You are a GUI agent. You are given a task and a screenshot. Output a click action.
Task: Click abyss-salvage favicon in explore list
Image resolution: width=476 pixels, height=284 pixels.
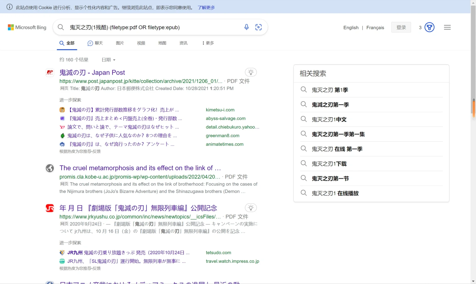coord(62,118)
